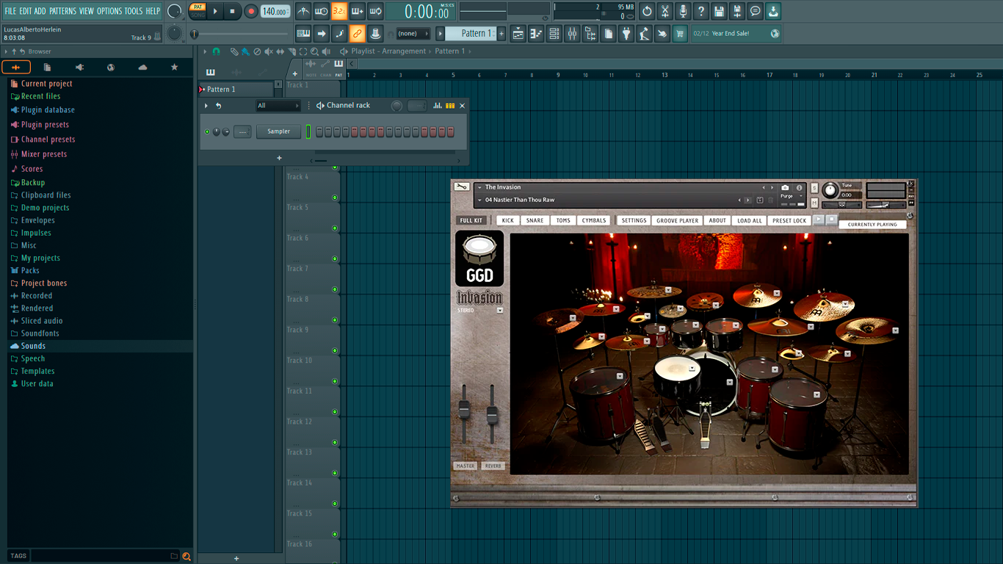This screenshot has width=1003, height=564.
Task: Open the Mixer view icon
Action: click(x=572, y=33)
